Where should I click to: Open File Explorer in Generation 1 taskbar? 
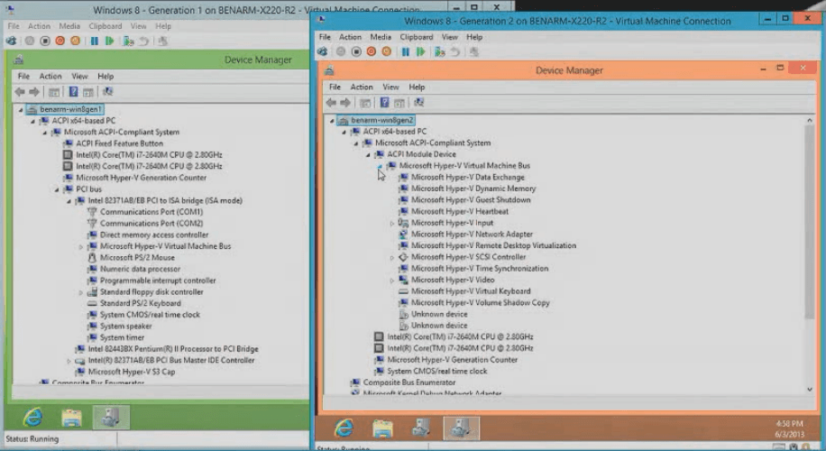[x=71, y=418]
